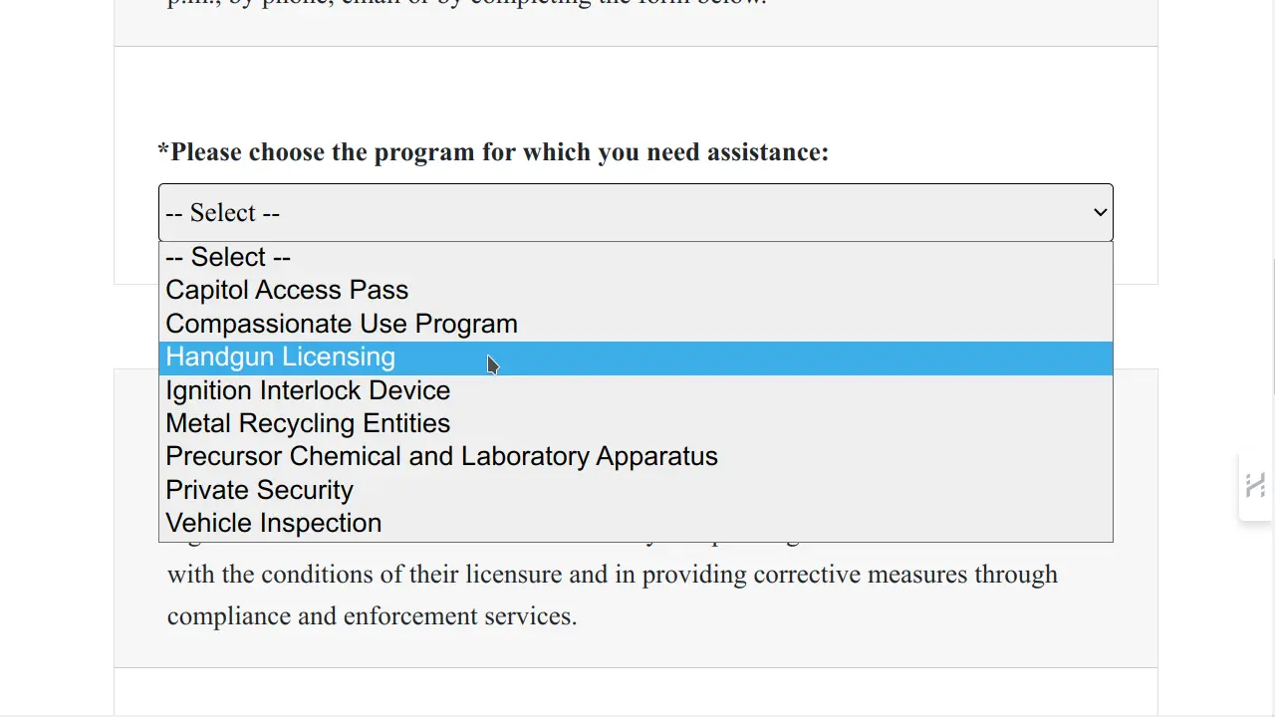Image resolution: width=1275 pixels, height=717 pixels.
Task: Select Compassionate Use Program option
Action: coord(342,324)
